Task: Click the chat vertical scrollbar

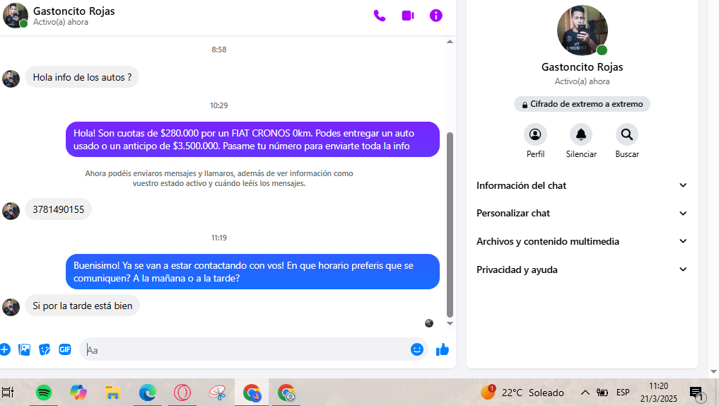Action: click(450, 212)
